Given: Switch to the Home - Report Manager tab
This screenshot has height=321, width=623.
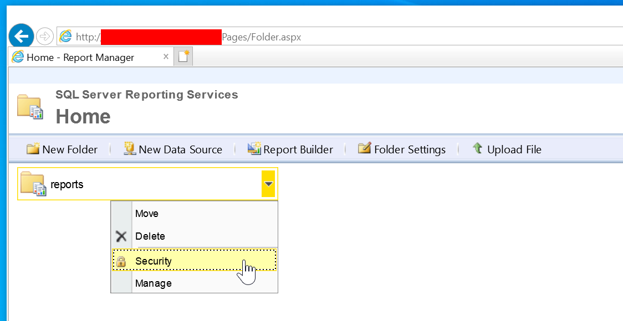Looking at the screenshot, I should [90, 57].
